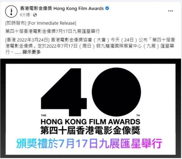The height and width of the screenshot is (159, 182).
Task: Open the three-dot post options menu
Action: (171, 11)
